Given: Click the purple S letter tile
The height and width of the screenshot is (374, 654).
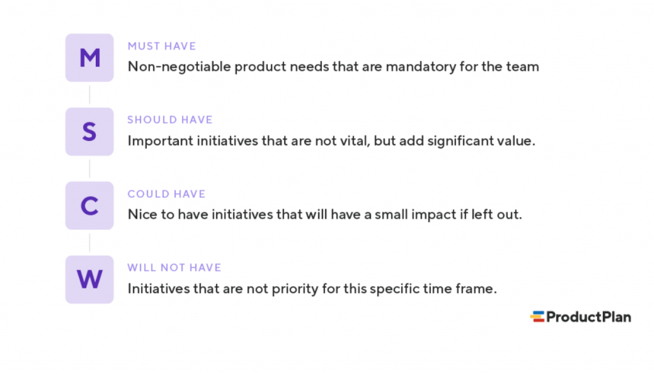Looking at the screenshot, I should 89,131.
